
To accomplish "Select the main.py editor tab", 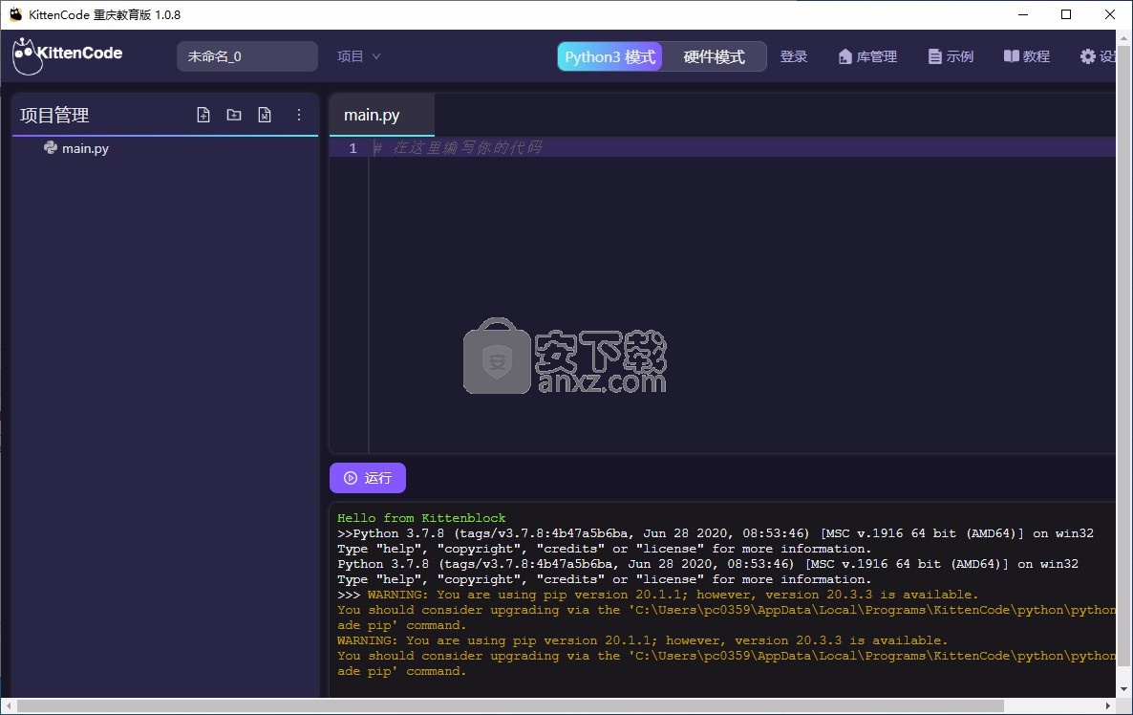I will 373,115.
